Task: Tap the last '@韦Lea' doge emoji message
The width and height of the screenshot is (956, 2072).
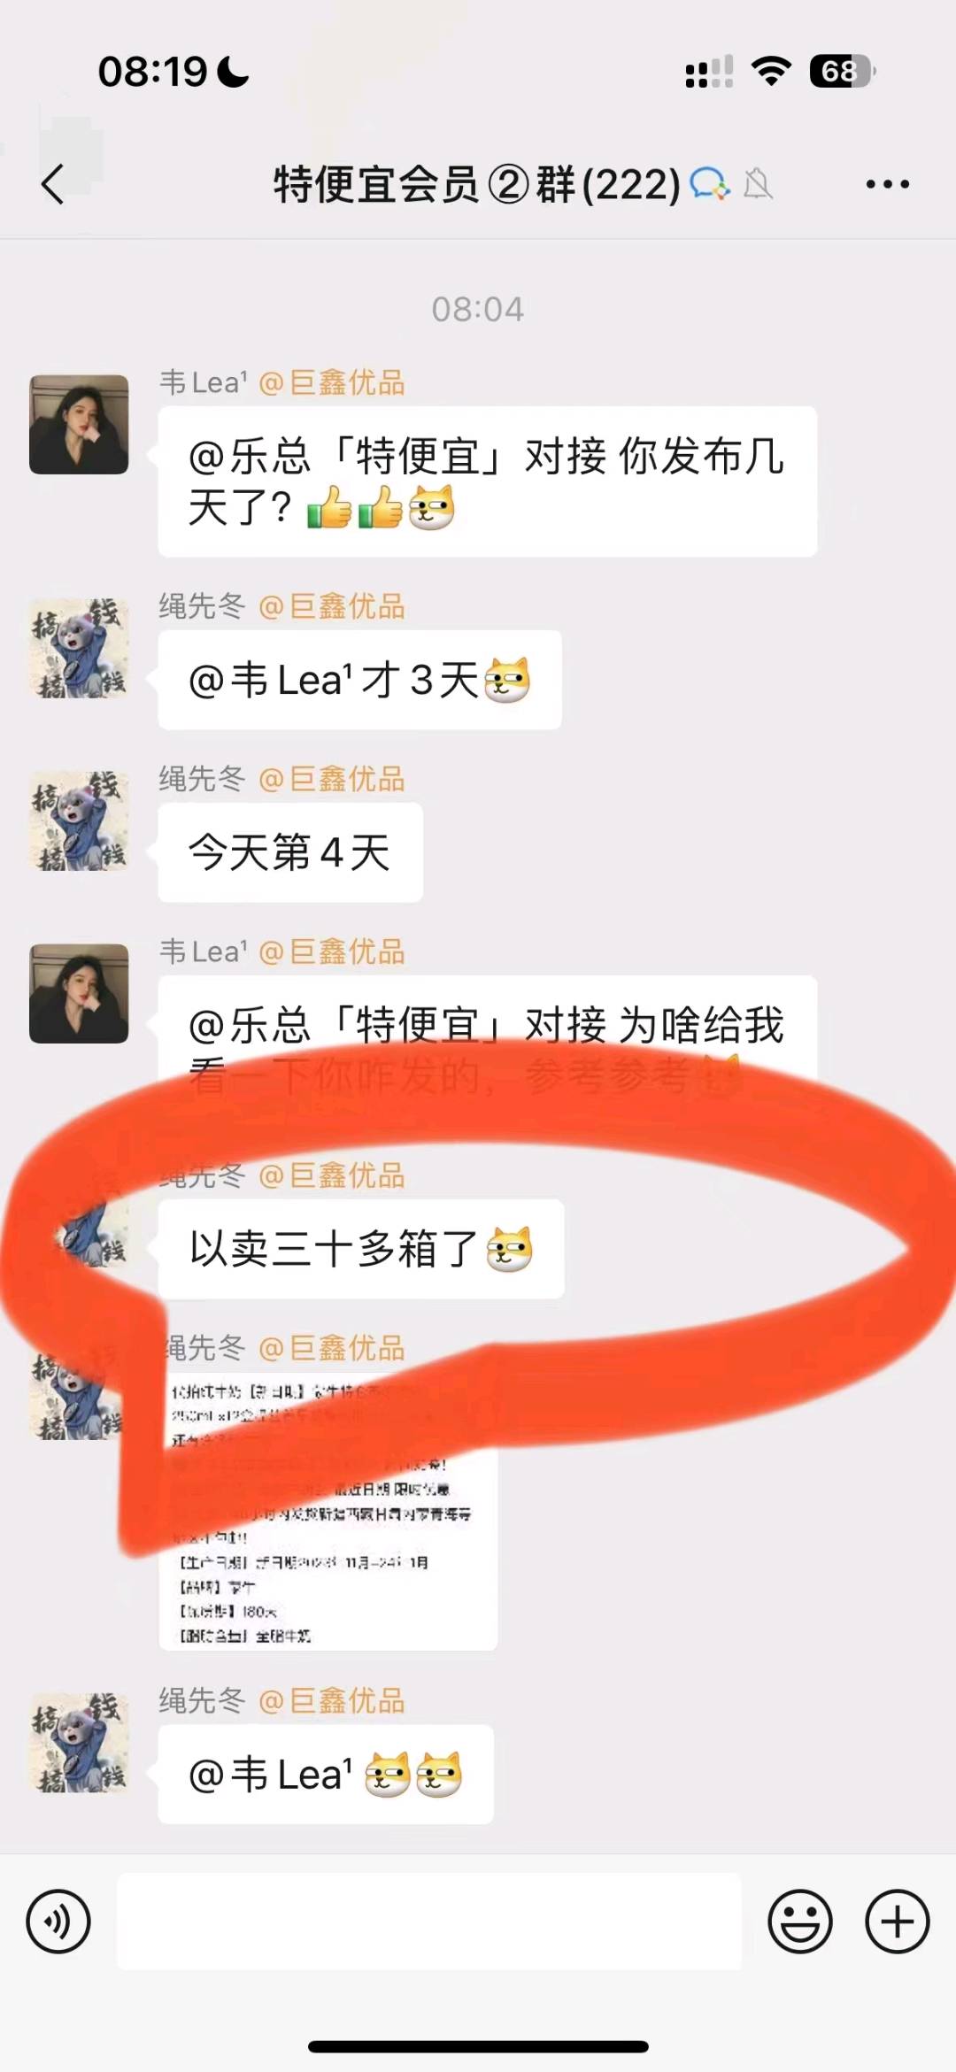Action: pyautogui.click(x=326, y=1775)
